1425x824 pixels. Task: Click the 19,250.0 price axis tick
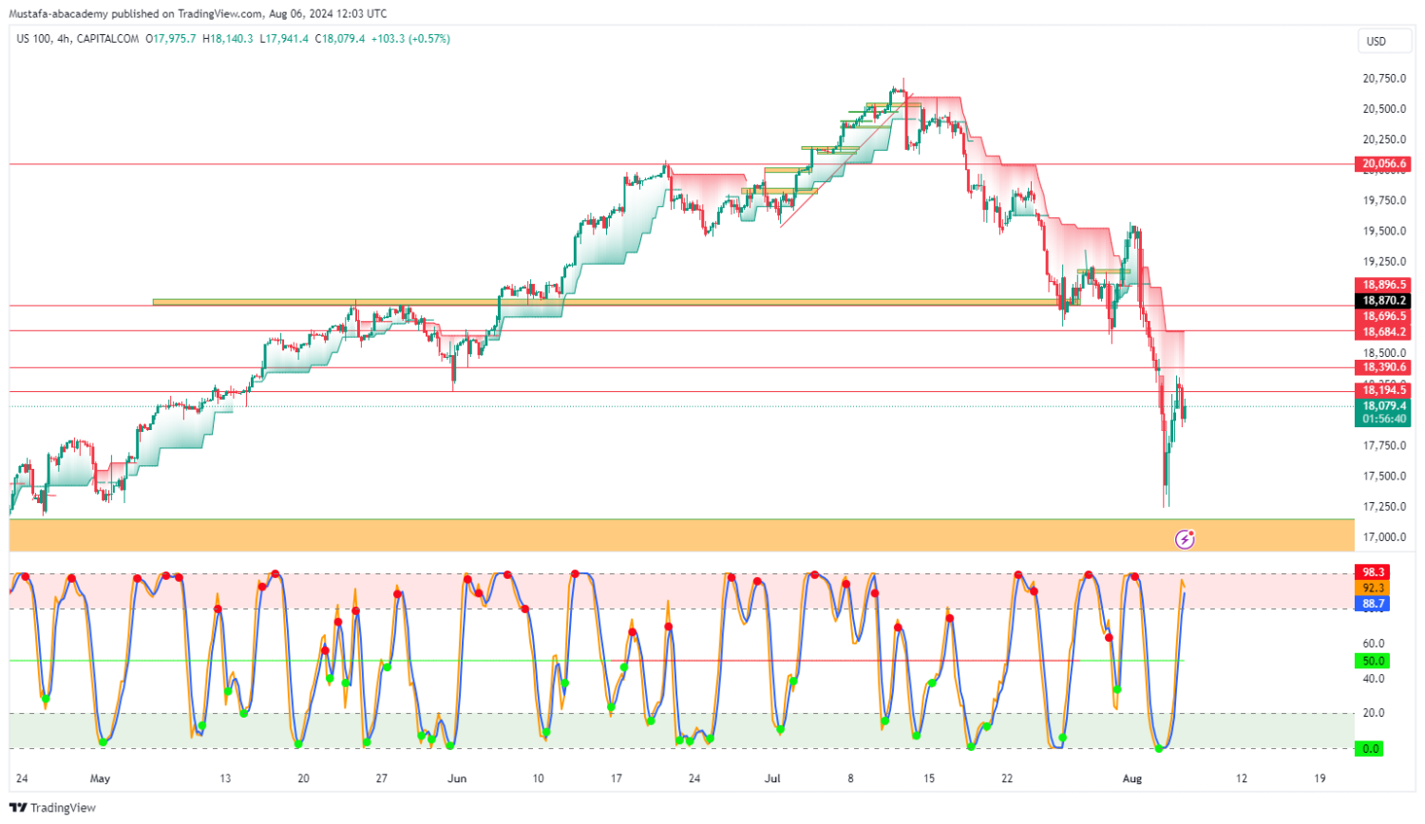click(1384, 262)
